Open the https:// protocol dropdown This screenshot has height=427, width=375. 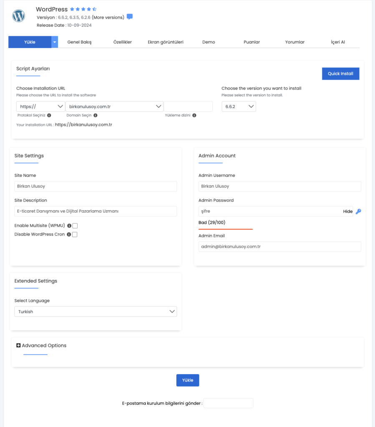click(40, 106)
